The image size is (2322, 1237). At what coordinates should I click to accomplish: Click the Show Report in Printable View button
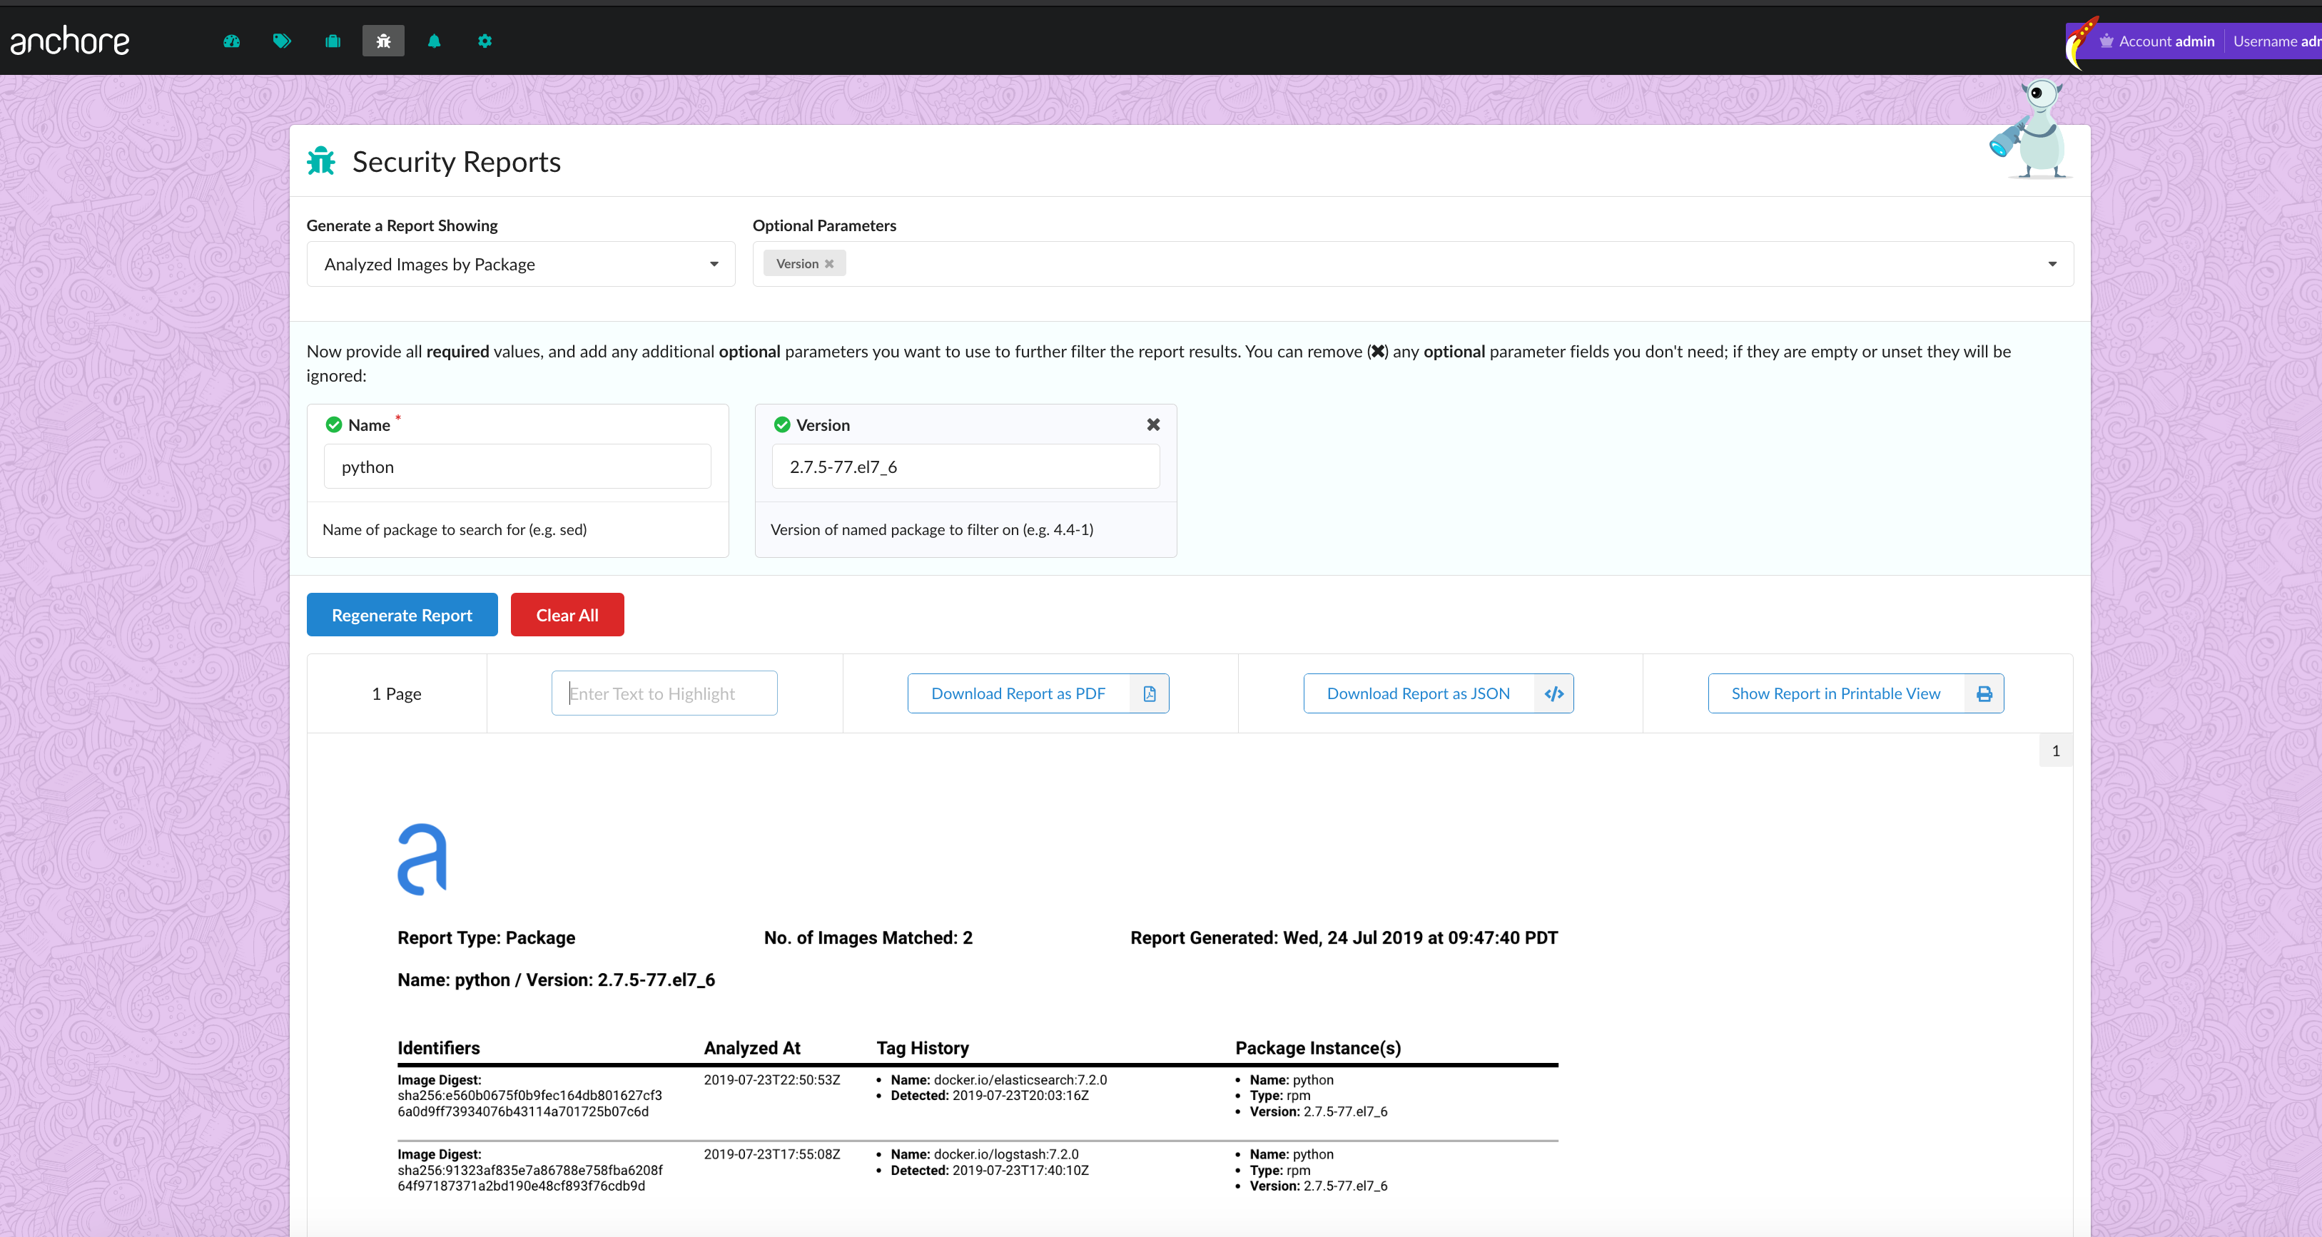tap(1835, 693)
